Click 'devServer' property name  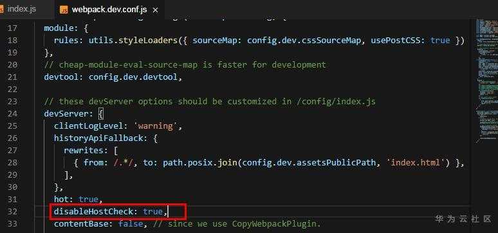tap(66, 113)
